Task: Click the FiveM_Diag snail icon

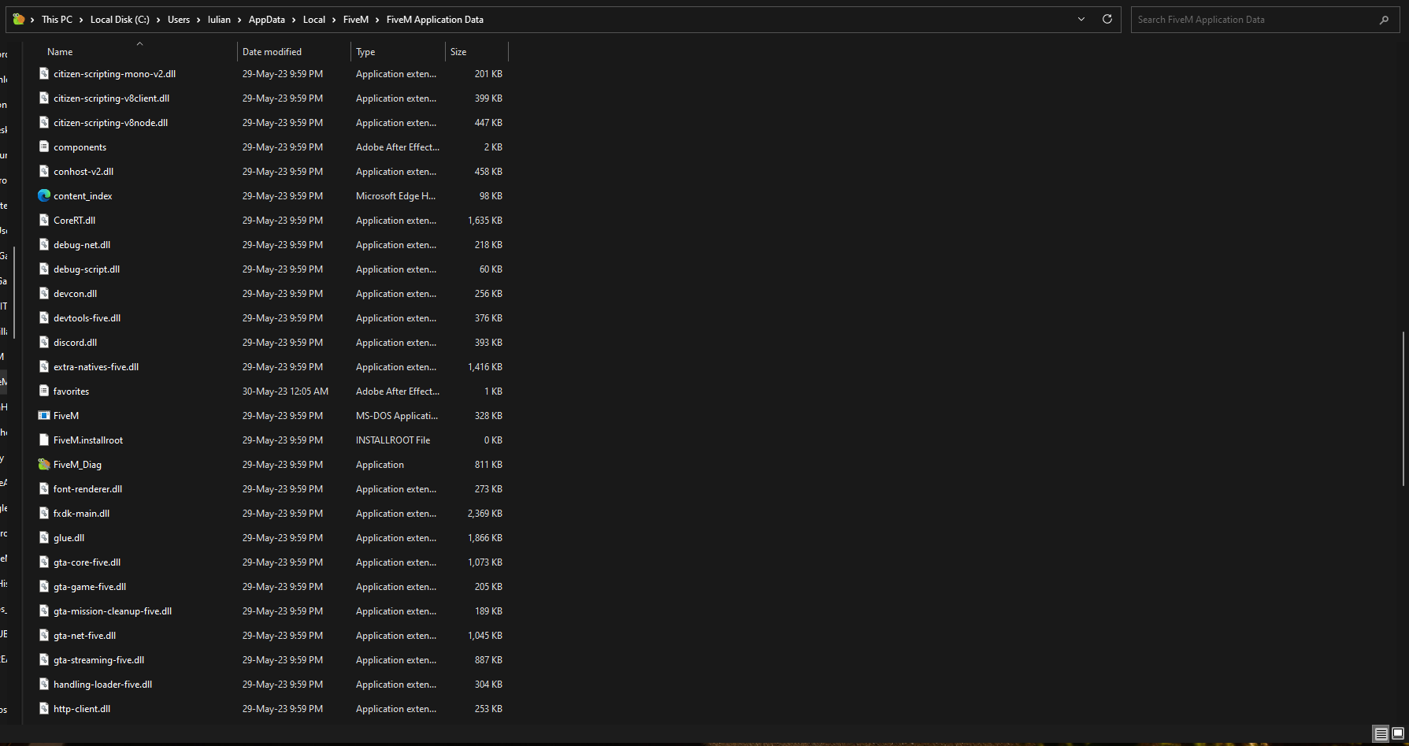Action: (44, 464)
